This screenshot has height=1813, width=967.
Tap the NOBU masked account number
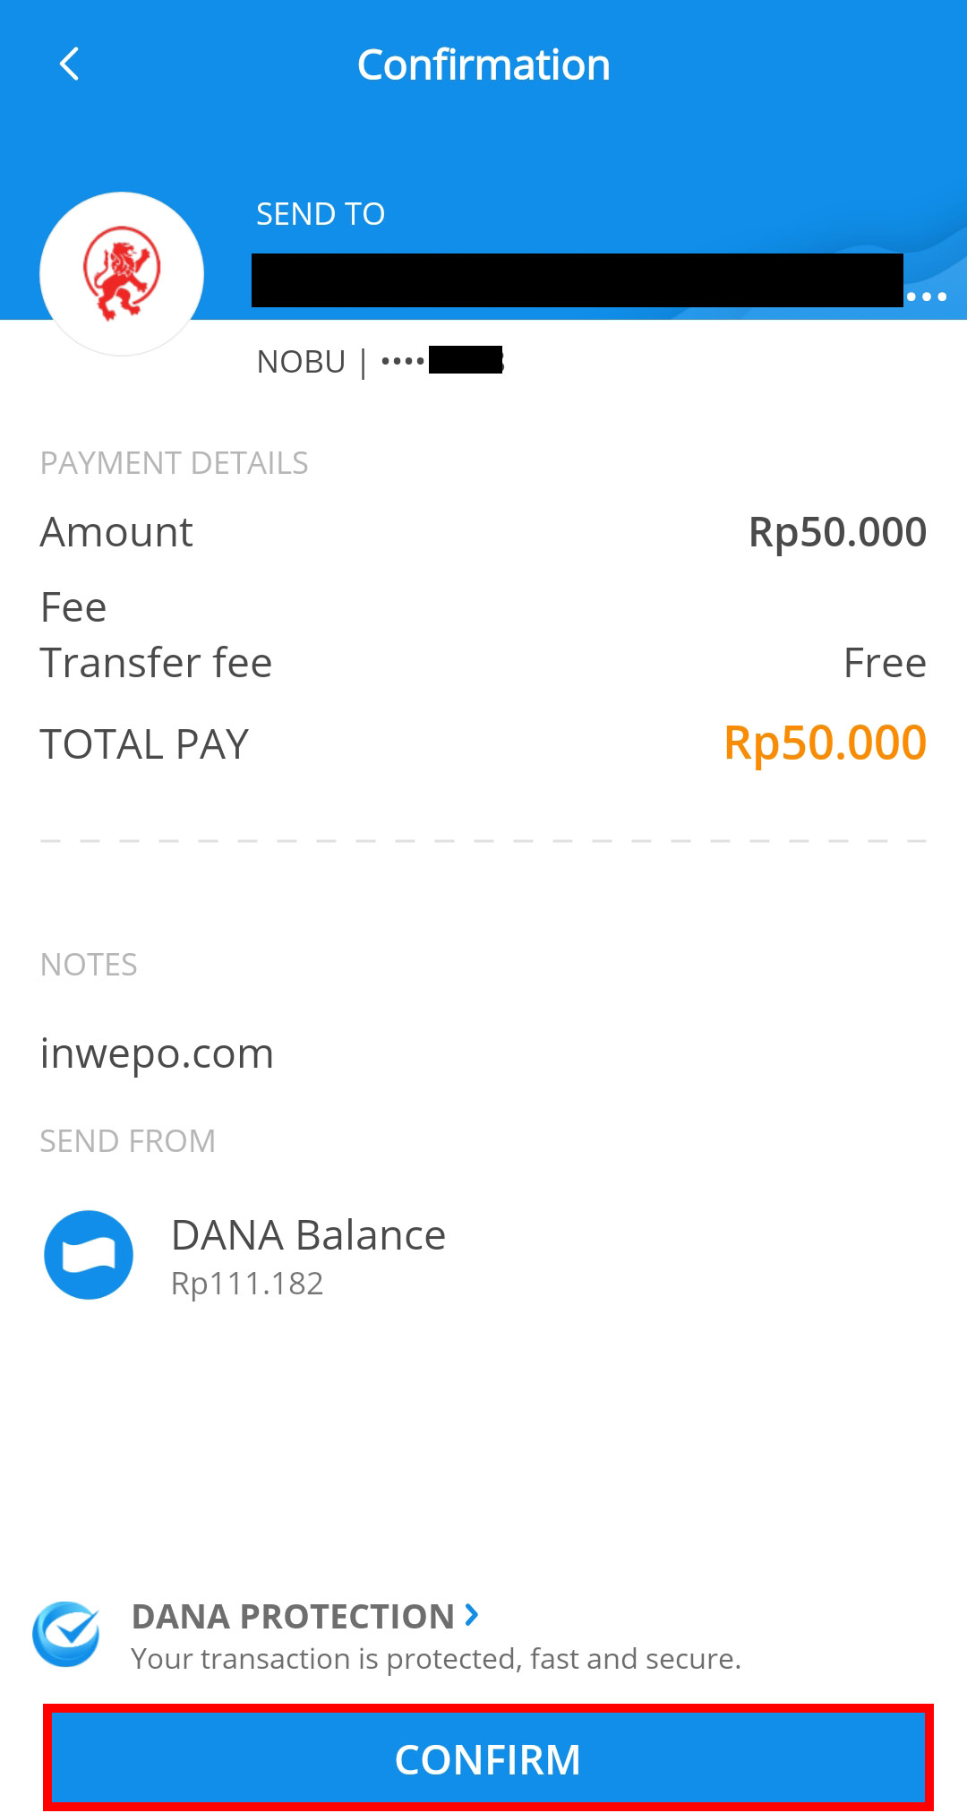click(442, 361)
